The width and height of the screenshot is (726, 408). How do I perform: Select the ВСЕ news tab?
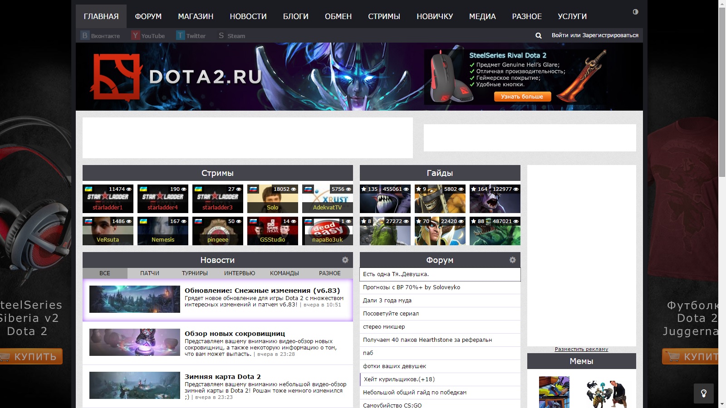(x=105, y=273)
